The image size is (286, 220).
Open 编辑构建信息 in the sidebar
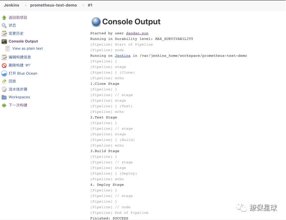click(x=20, y=57)
